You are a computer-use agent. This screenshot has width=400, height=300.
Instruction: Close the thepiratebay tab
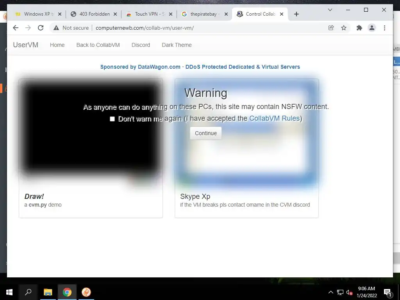[x=226, y=14]
